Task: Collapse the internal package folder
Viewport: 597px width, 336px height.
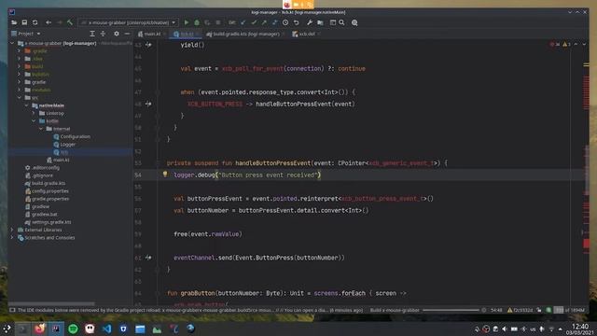Action: tap(41, 129)
